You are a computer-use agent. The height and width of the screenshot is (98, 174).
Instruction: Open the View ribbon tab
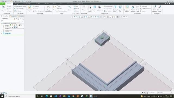tap(61, 4)
